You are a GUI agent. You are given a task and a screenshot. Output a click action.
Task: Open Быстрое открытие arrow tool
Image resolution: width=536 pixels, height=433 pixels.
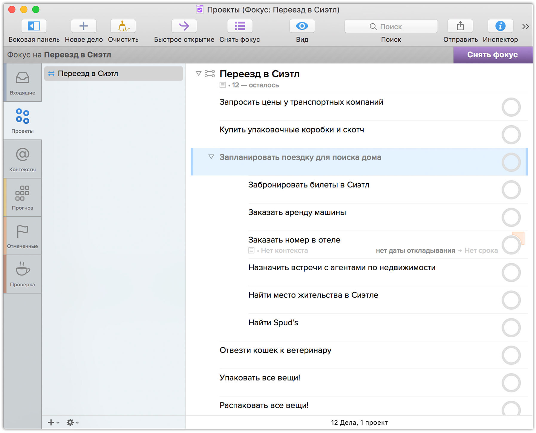coord(184,26)
